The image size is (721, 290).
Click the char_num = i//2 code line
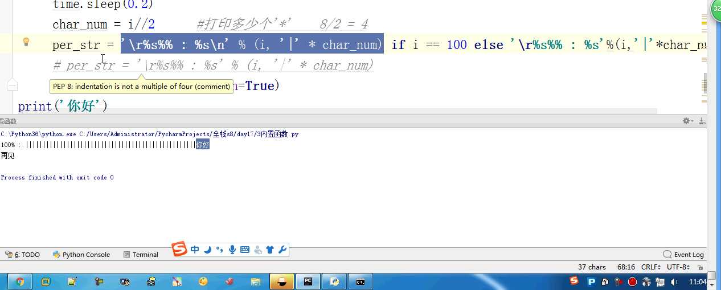coord(103,24)
